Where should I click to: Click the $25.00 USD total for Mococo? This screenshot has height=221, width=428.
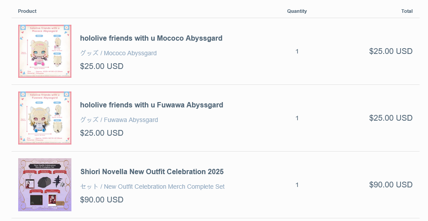click(x=391, y=51)
